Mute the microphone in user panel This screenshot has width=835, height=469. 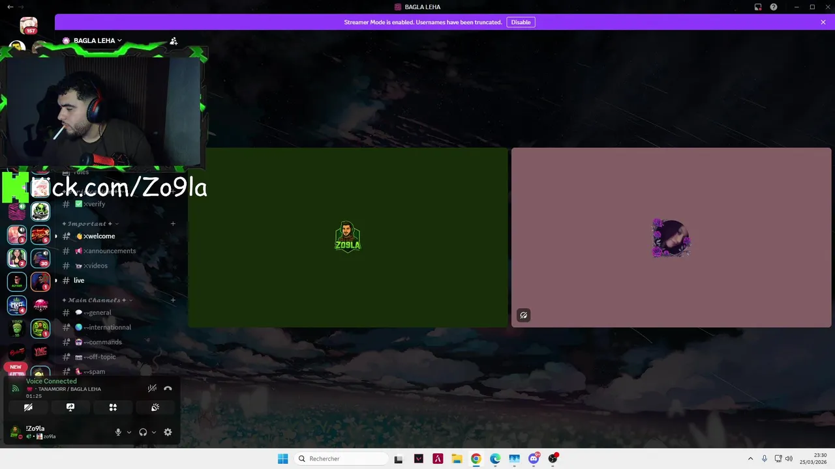(118, 432)
